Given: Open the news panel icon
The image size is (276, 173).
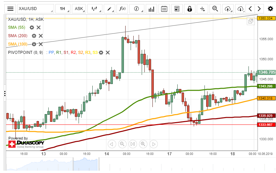Looking at the screenshot, I should 177,9.
